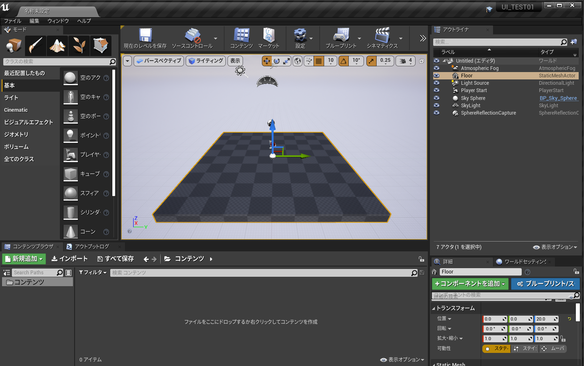This screenshot has height=366, width=584.
Task: Toggle visibility of Light Source
Action: point(437,83)
